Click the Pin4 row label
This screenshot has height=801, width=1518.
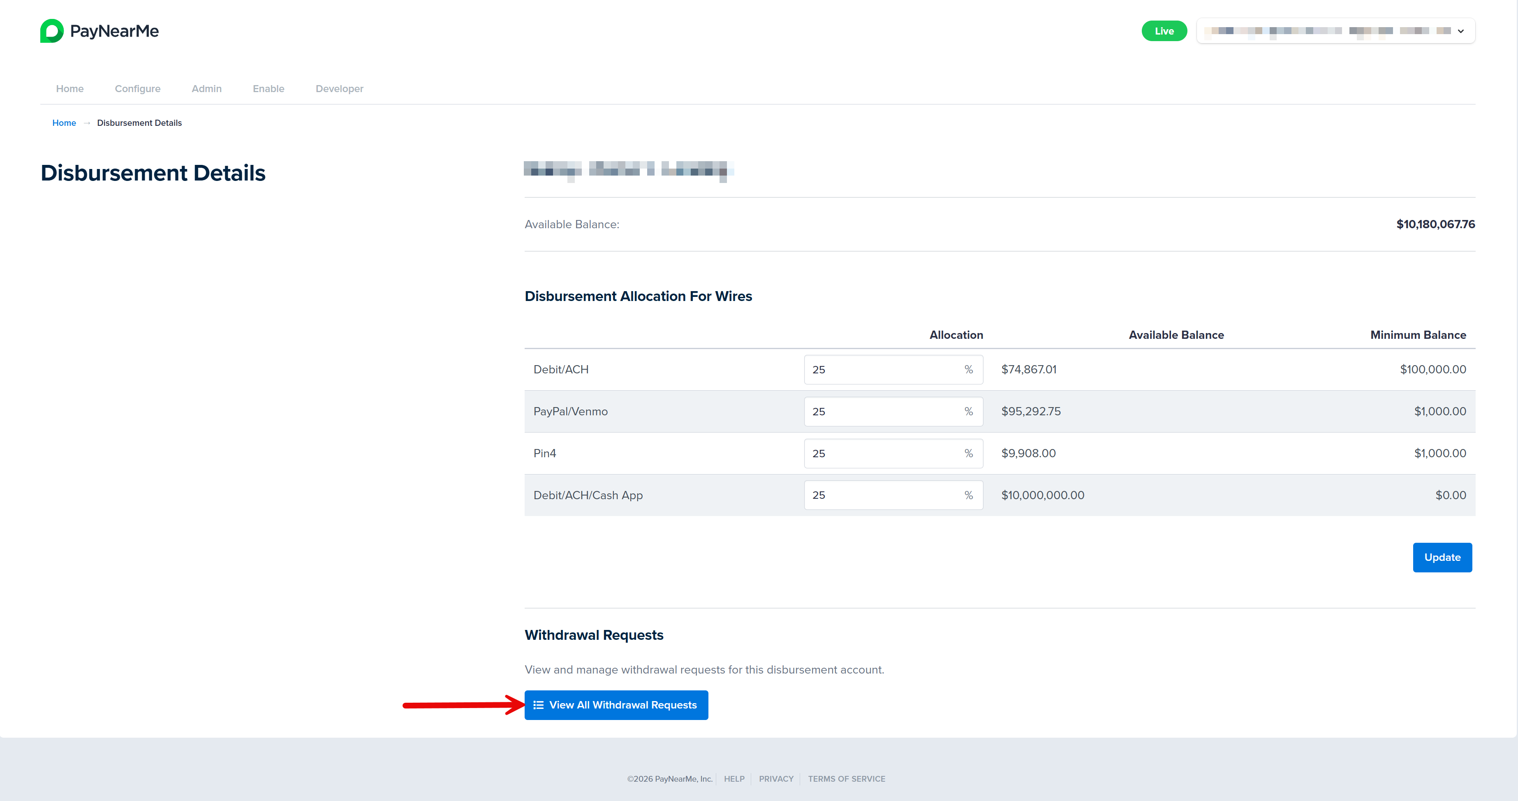pyautogui.click(x=544, y=453)
